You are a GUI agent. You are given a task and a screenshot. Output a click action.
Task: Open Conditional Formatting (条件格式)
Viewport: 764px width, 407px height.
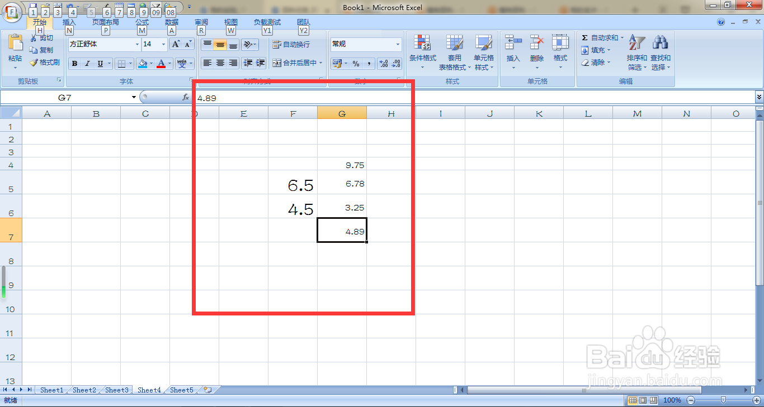422,52
